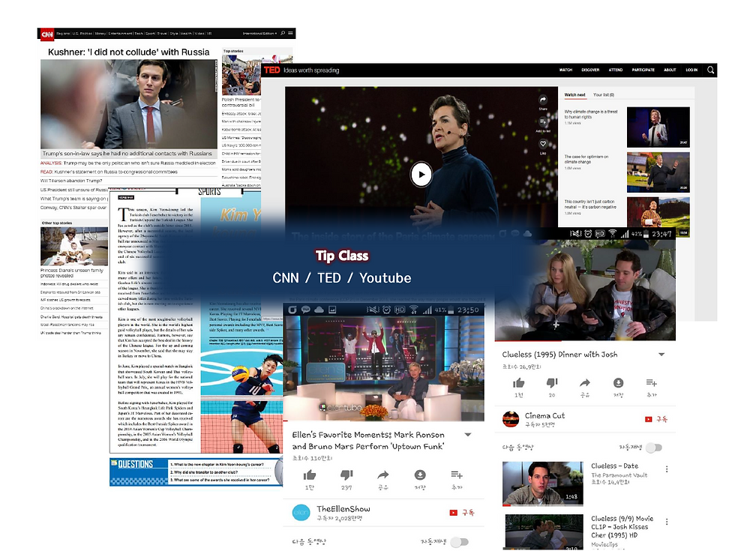
Task: Switch to TED Watch next tab
Action: (574, 95)
